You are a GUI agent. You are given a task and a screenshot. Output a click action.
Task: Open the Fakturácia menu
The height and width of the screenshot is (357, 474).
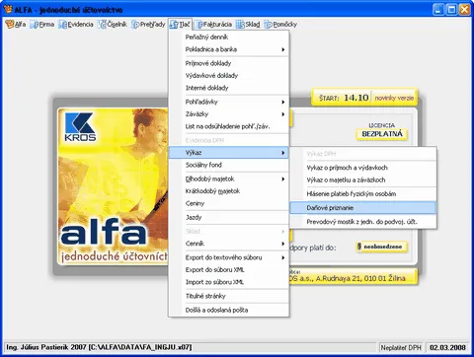pos(213,25)
